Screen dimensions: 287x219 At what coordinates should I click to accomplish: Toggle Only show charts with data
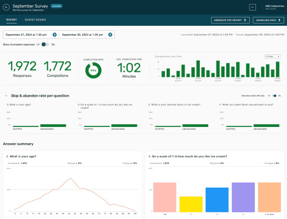pos(274,95)
